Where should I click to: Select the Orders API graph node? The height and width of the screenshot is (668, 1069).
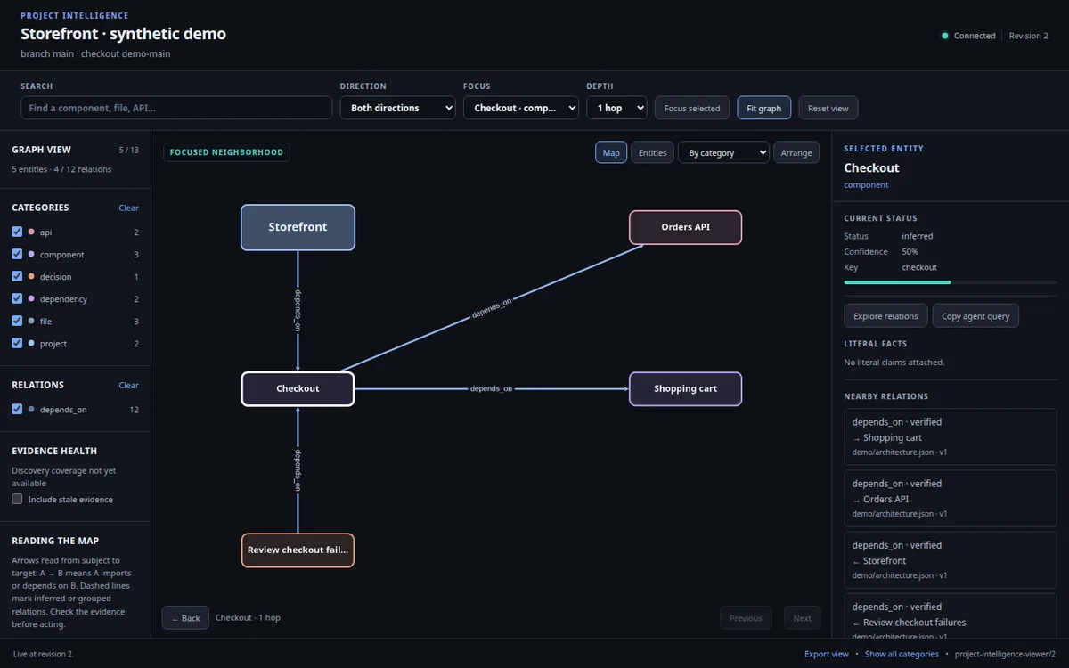click(685, 227)
